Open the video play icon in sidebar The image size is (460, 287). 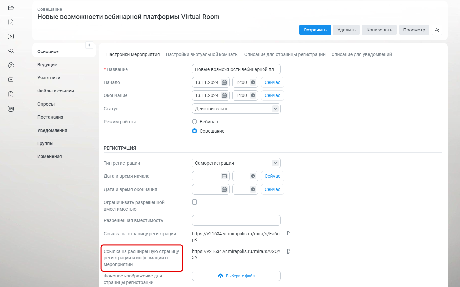coord(11,36)
